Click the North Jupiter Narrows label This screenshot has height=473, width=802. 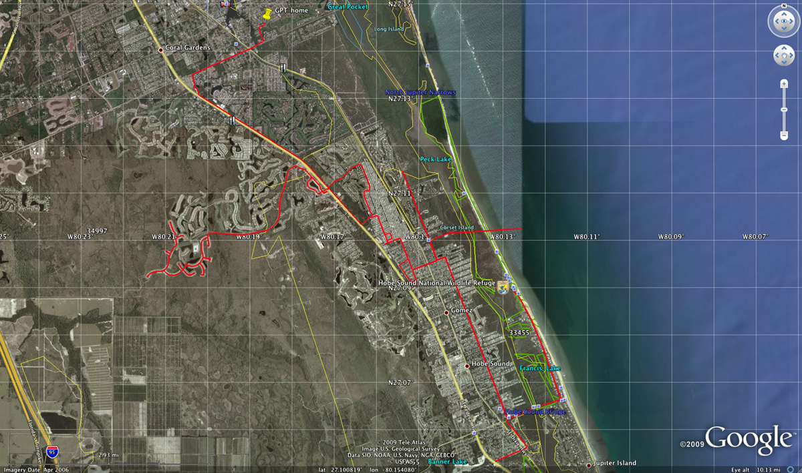tap(420, 92)
